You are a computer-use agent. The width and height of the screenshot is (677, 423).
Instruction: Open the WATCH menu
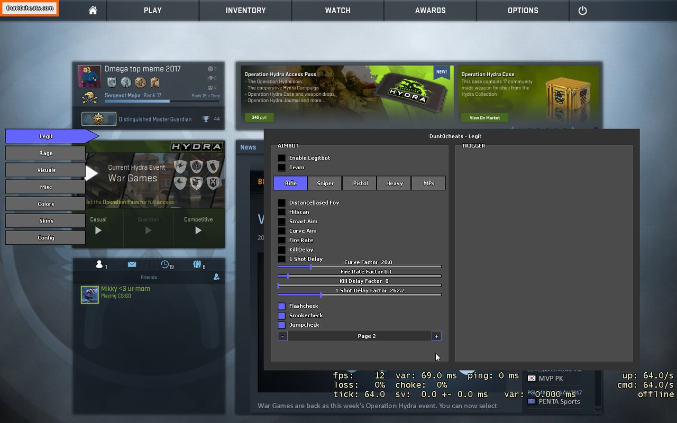pyautogui.click(x=338, y=11)
